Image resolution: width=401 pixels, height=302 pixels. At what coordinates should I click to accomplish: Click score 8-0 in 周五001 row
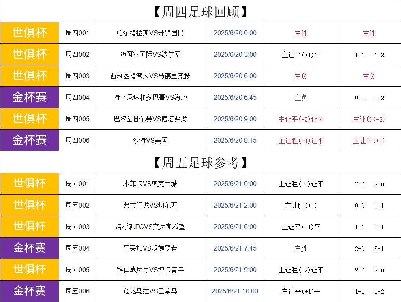[379, 184]
